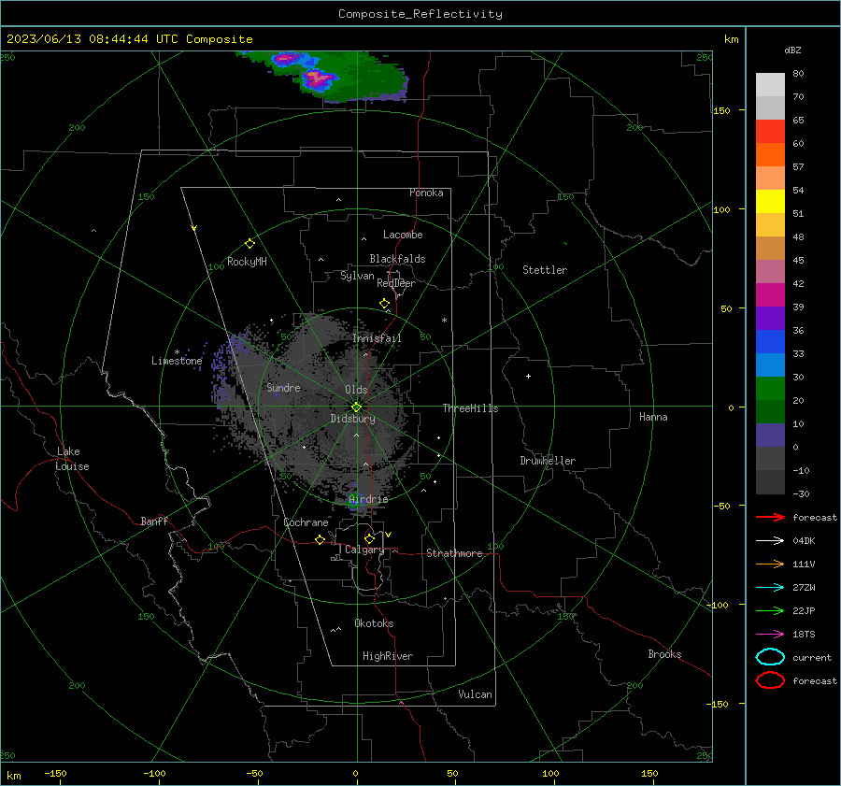The image size is (841, 786).
Task: Click the timestamp '2023/06/13 08:44:44 UTC Composite'
Action: 129,39
